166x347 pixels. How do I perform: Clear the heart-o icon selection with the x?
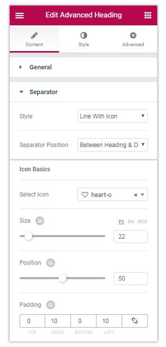pos(136,195)
